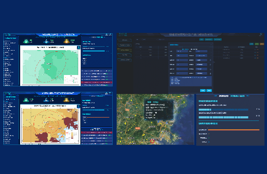The width and height of the screenshot is (267, 174).
Task: Click first progress bar in green-map dashboard right panel
Action: tap(94, 46)
